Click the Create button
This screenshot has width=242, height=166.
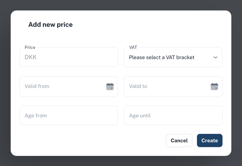click(x=209, y=140)
